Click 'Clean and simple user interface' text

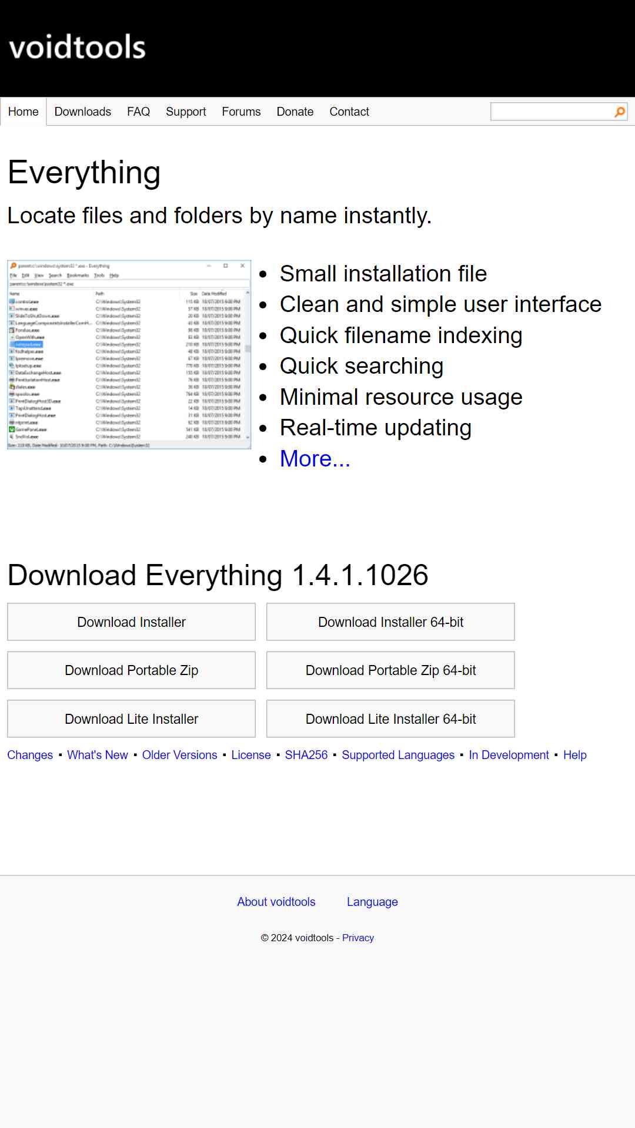click(440, 304)
